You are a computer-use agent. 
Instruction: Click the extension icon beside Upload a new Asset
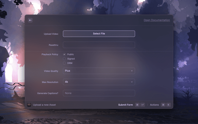(x=29, y=105)
